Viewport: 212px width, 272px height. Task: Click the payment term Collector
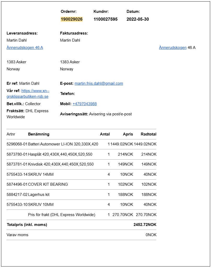33,104
